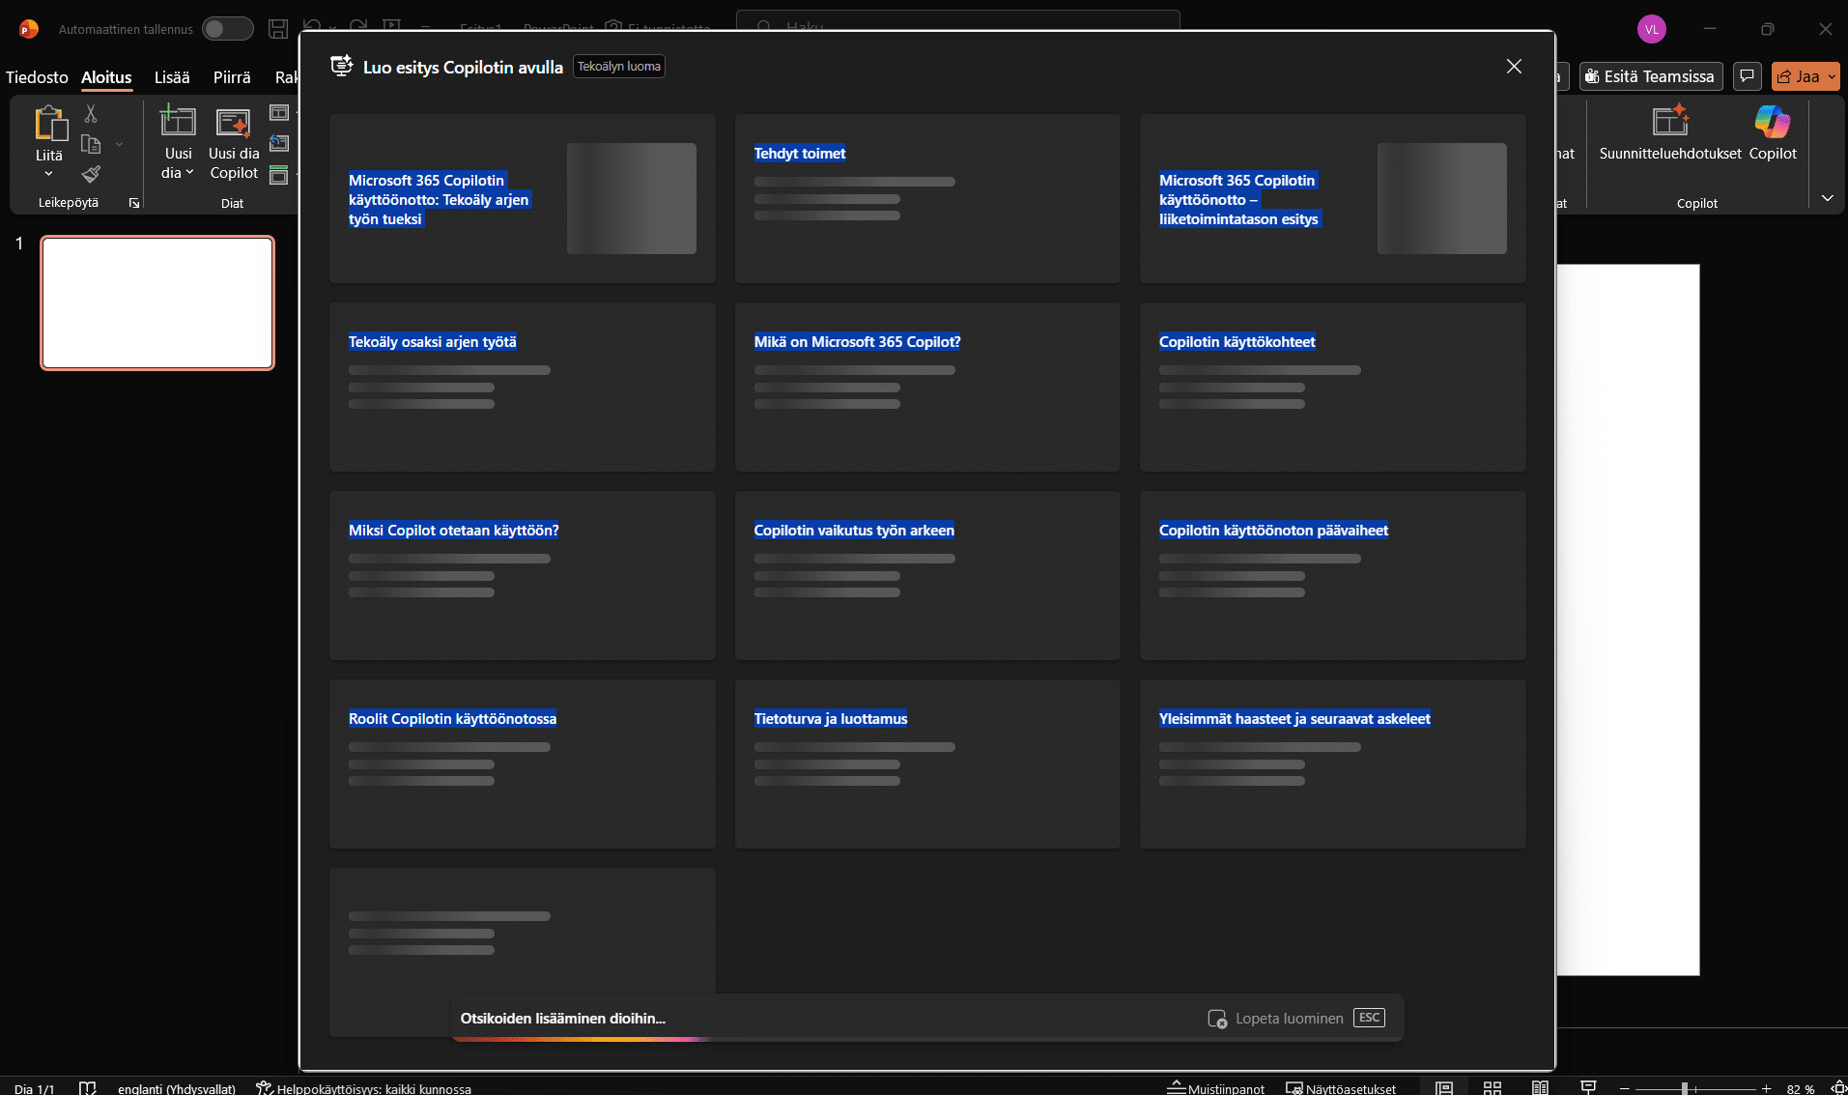Click the save floppy disk icon
Screen dimensions: 1848x1095
point(278,29)
